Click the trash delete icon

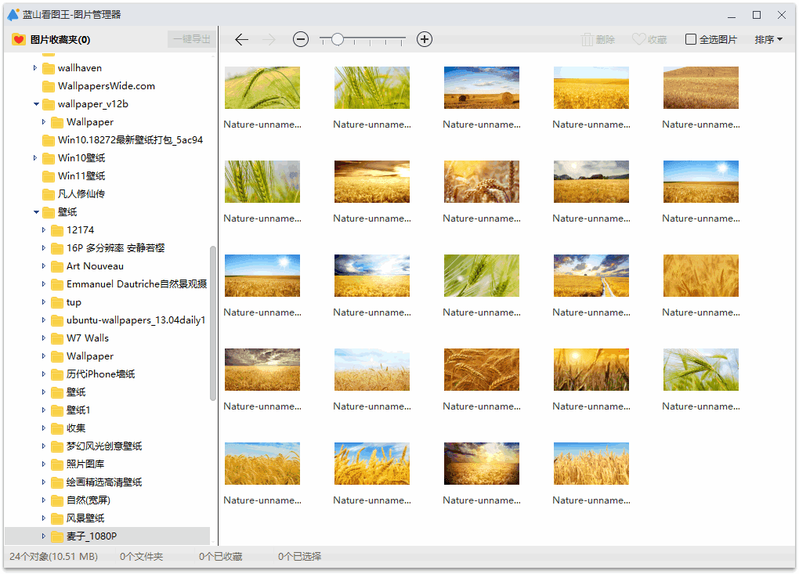pos(587,39)
